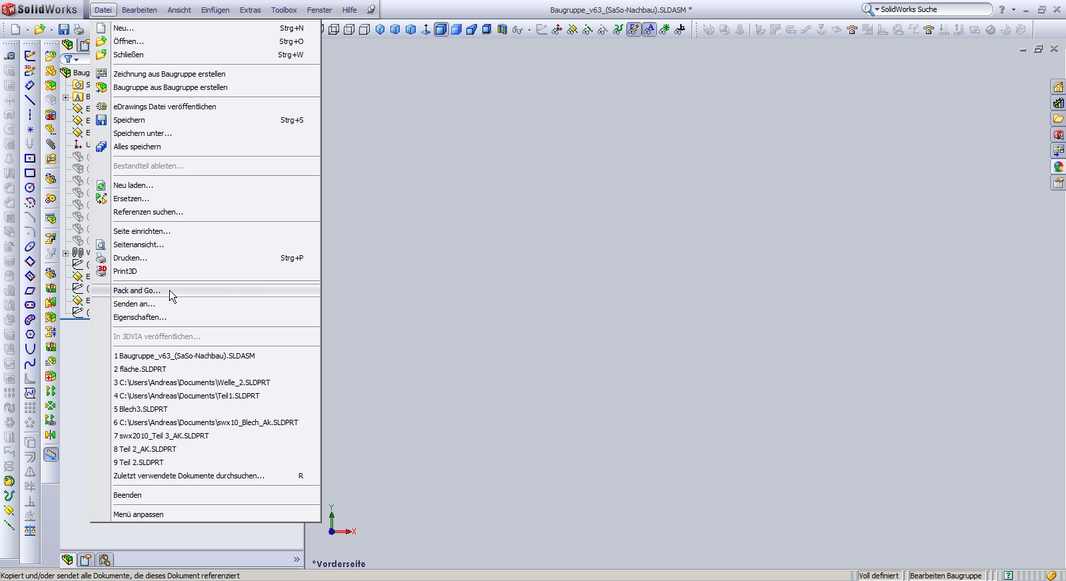Start a new Sketch with the sketch icon
The image size is (1066, 581).
30,56
